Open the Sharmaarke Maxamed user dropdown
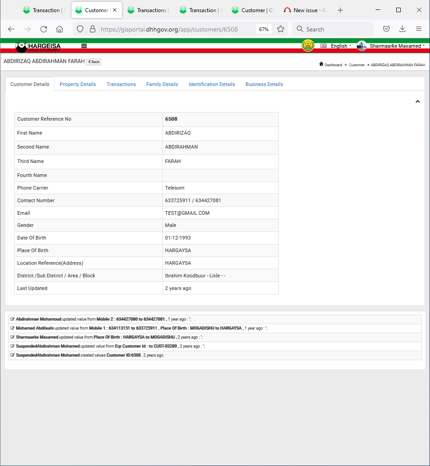Image resolution: width=430 pixels, height=466 pixels. tap(397, 46)
